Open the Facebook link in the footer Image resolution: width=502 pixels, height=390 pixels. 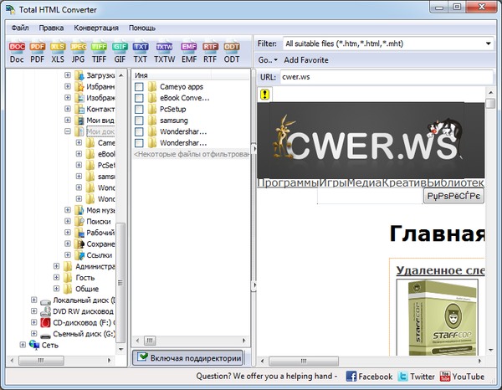(x=369, y=377)
